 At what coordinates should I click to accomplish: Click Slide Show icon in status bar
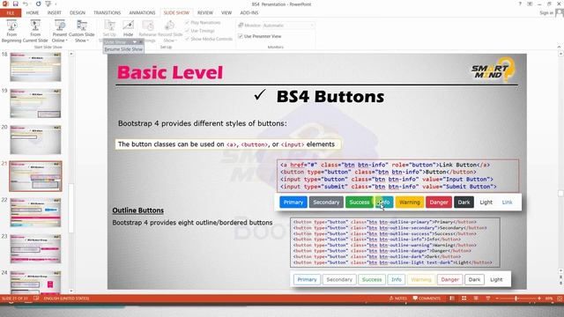[487, 299]
